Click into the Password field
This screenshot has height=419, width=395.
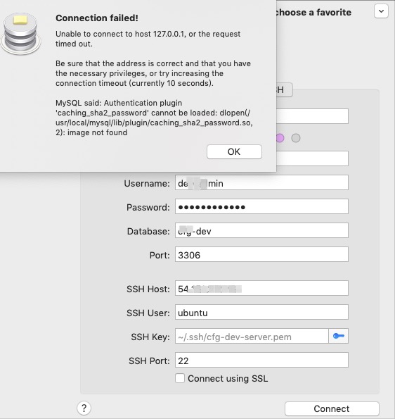point(261,206)
